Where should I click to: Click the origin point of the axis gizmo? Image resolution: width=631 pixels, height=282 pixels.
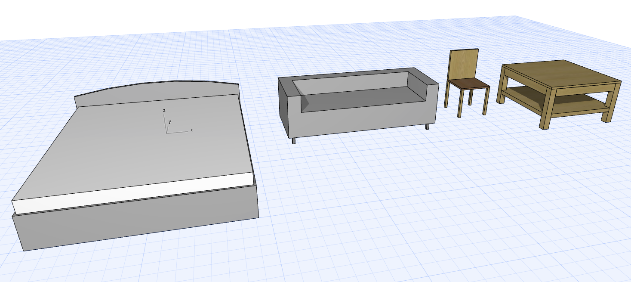coord(166,133)
